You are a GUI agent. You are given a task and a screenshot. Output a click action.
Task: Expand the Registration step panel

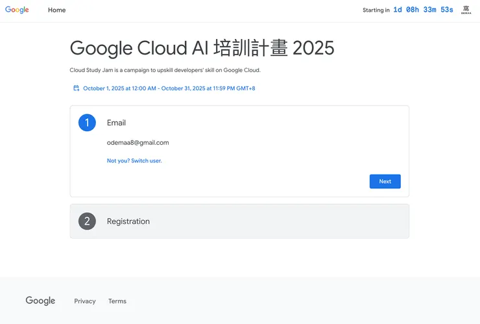pyautogui.click(x=239, y=221)
